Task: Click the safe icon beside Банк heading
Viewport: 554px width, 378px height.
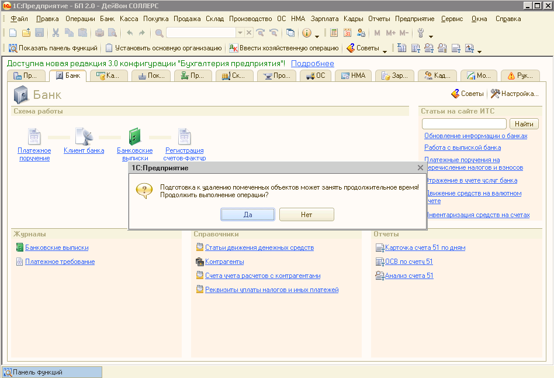Action: pyautogui.click(x=21, y=95)
